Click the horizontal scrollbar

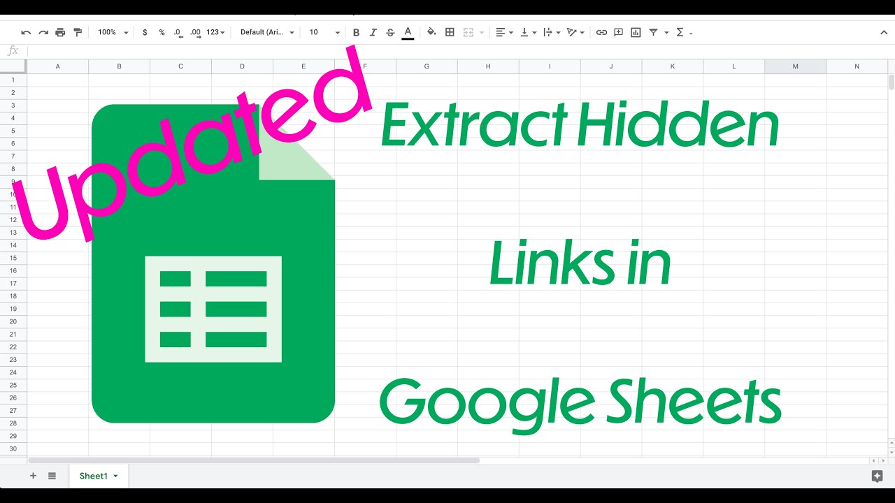[x=254, y=460]
